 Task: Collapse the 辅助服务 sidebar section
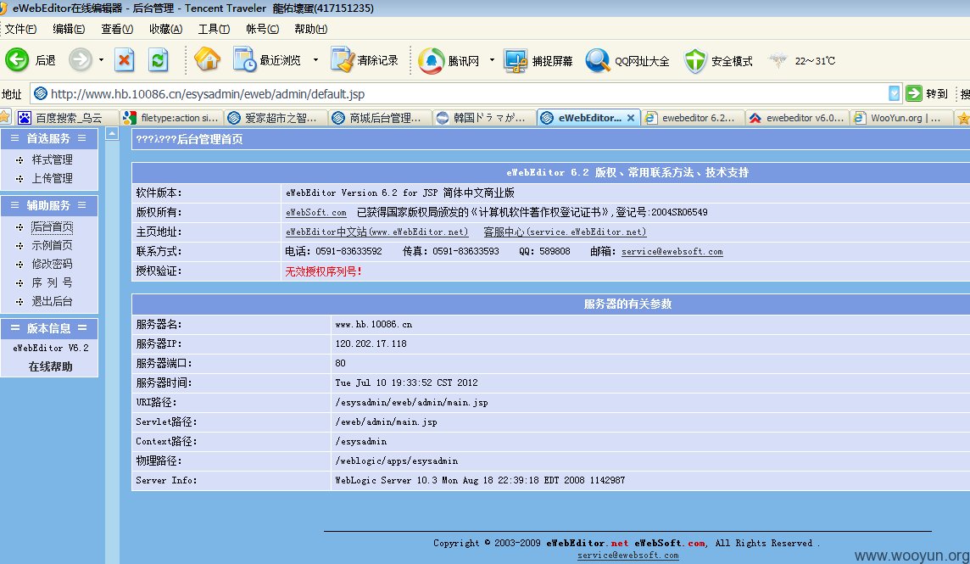pos(49,205)
